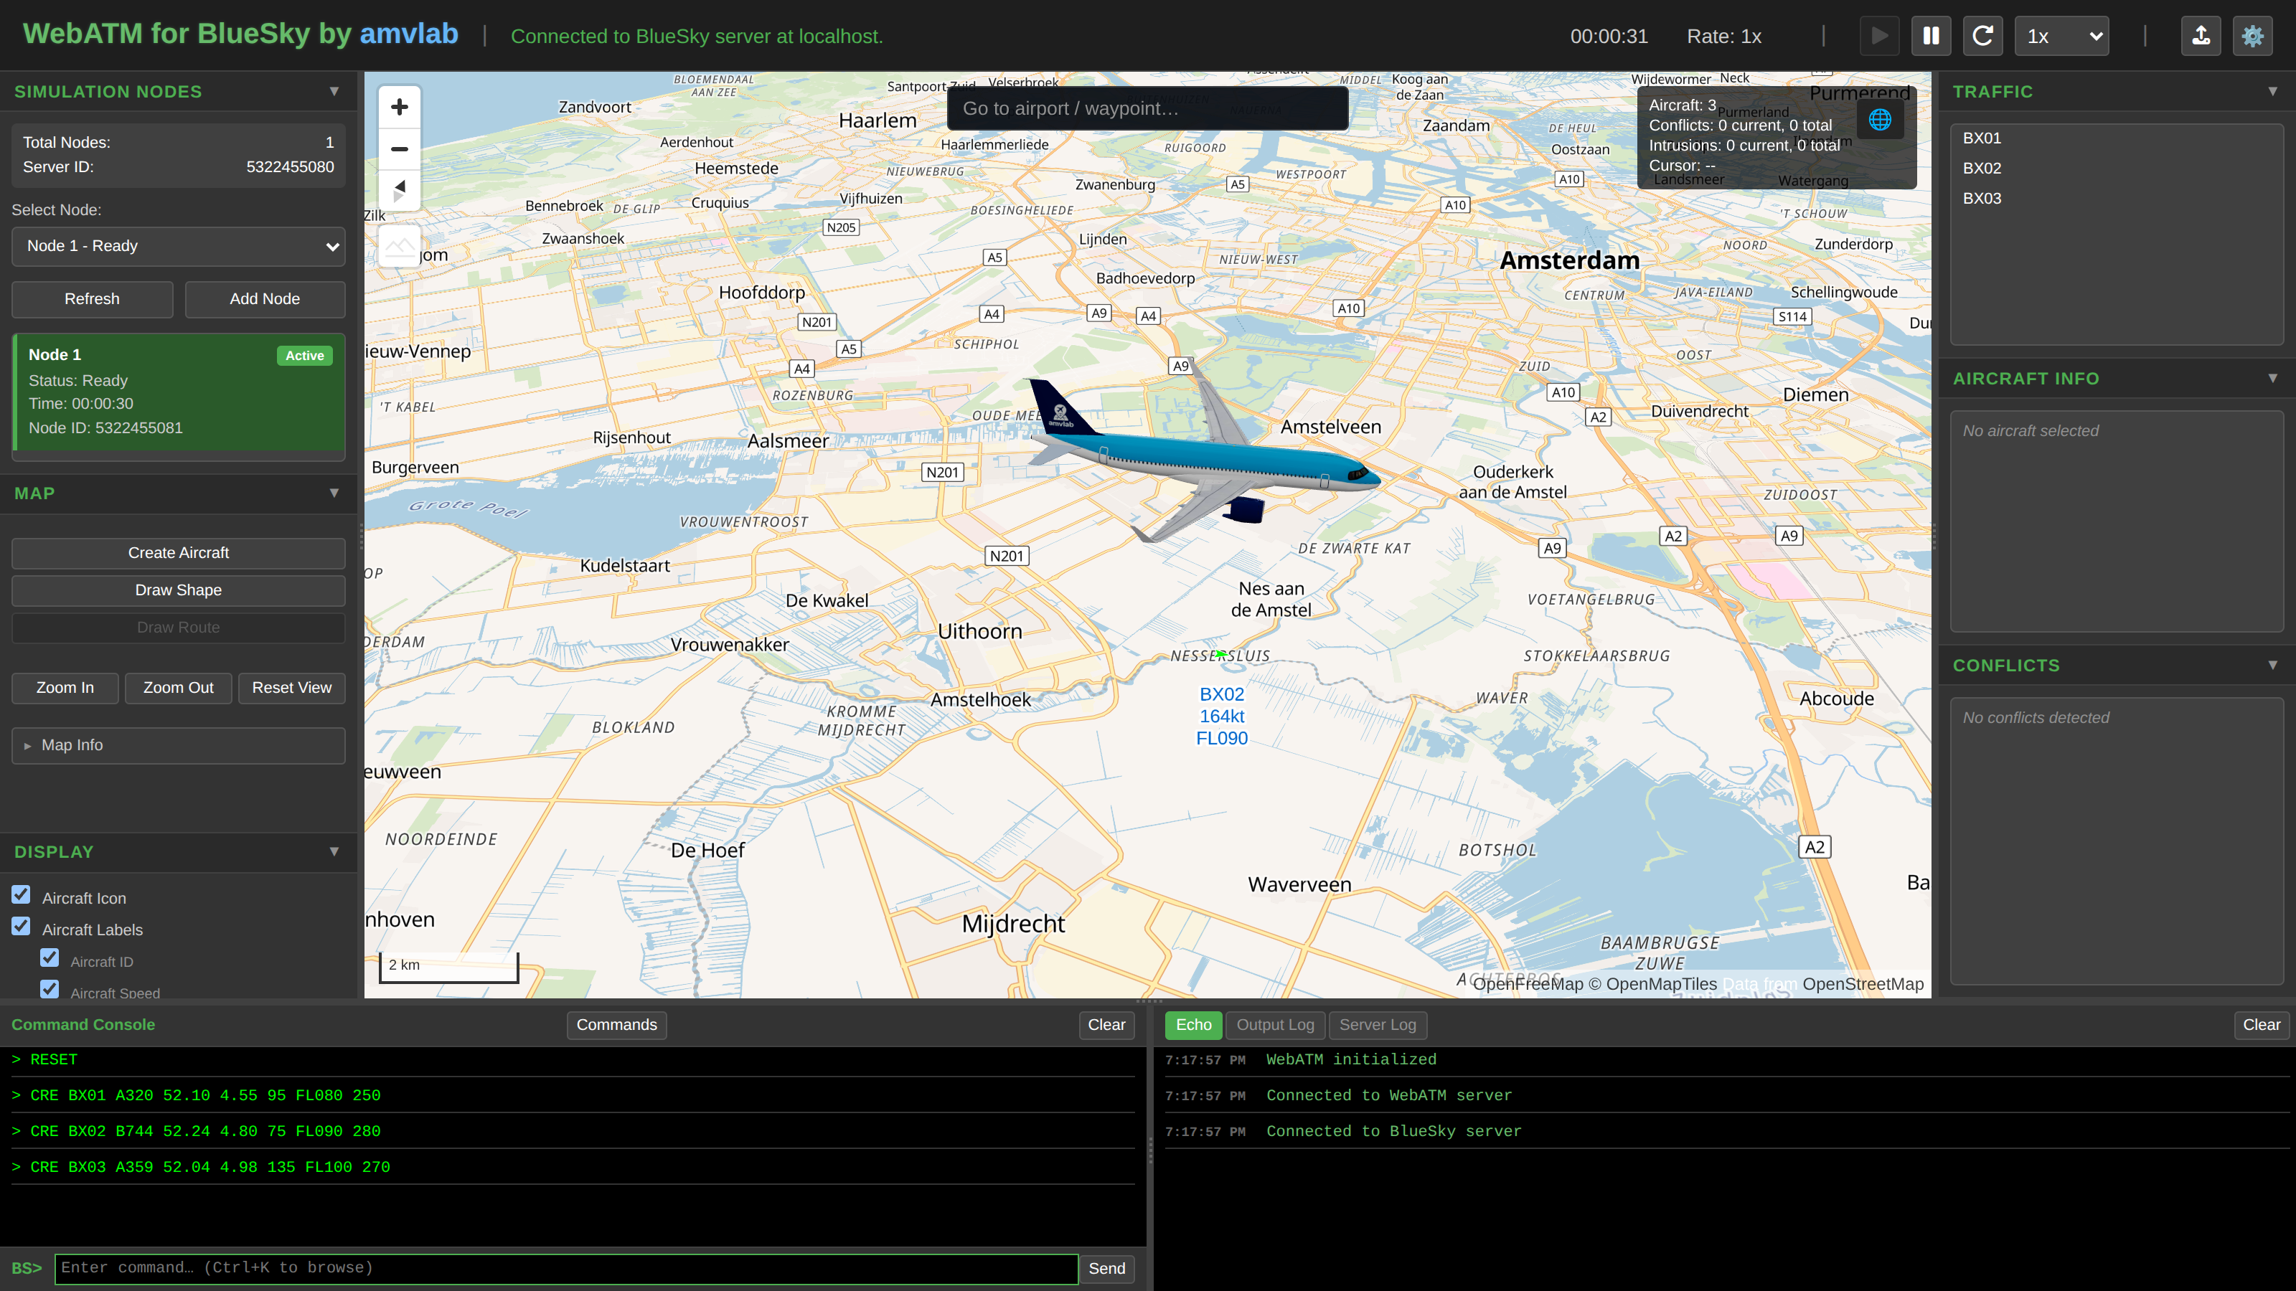
Task: Open the Commands browser button
Action: pyautogui.click(x=617, y=1025)
